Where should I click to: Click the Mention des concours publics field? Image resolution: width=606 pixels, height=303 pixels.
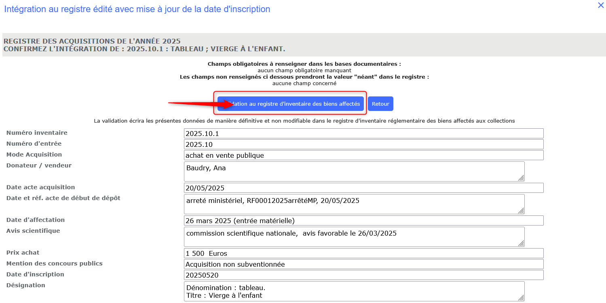[x=363, y=264]
